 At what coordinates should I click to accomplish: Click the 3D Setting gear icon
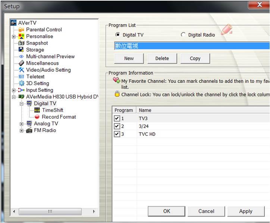[22, 83]
